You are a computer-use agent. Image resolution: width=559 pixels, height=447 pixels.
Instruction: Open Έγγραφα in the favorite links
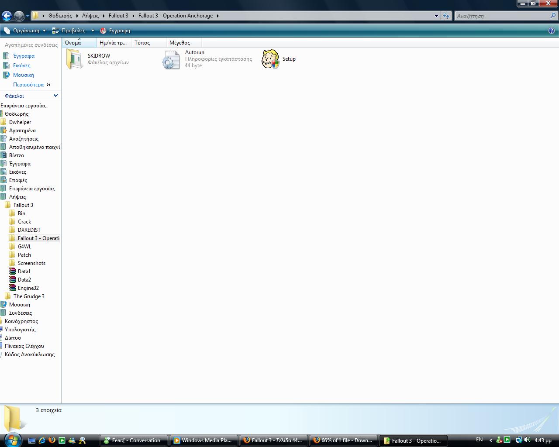(24, 56)
